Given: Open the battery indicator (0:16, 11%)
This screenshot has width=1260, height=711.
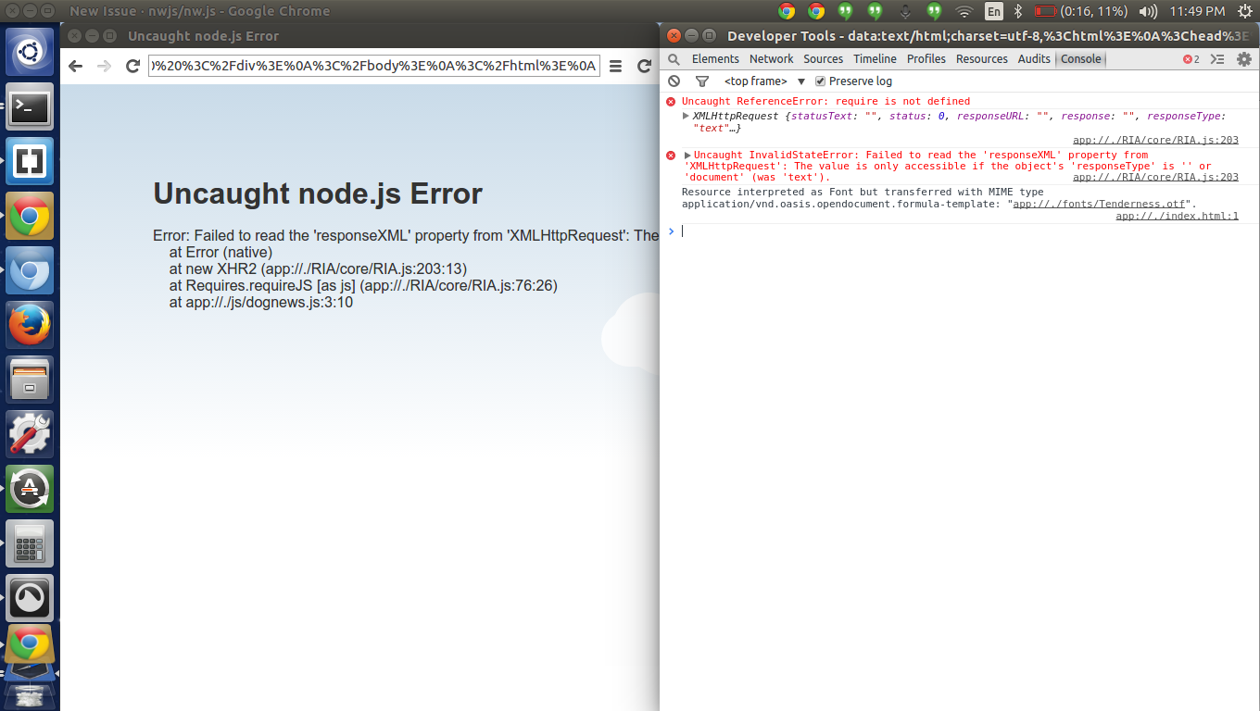Looking at the screenshot, I should pos(1081,11).
